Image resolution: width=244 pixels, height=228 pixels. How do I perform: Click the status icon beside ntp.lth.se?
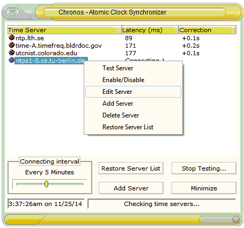point(11,38)
